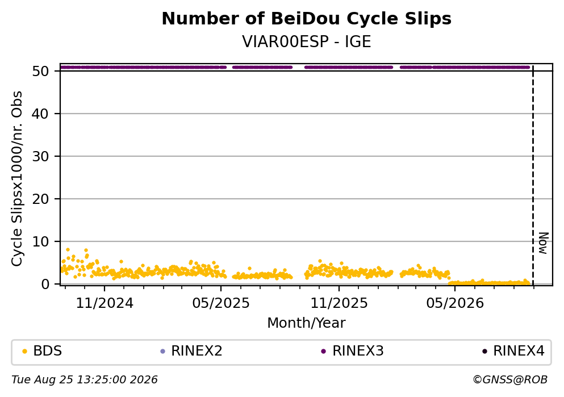Click the RINEX2 legend marker dot
The image size is (564, 397).
[x=162, y=352]
